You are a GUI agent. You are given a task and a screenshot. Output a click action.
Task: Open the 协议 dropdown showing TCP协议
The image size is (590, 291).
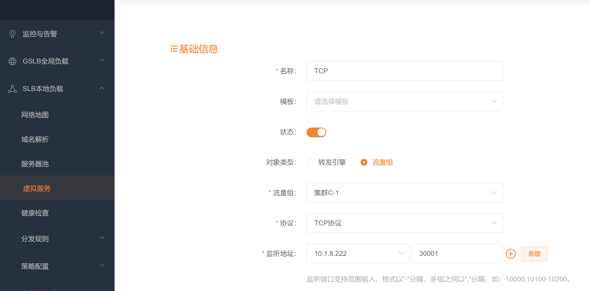(404, 223)
